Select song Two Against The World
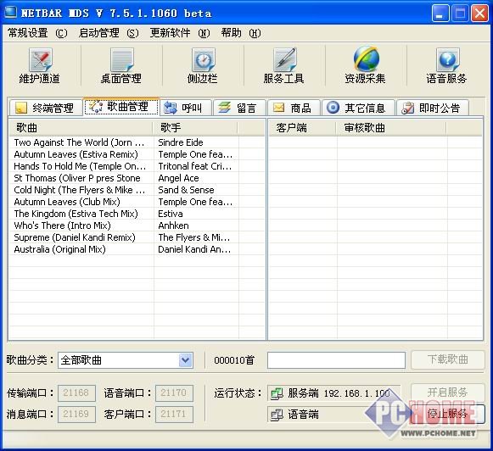The image size is (493, 451). pyautogui.click(x=79, y=142)
